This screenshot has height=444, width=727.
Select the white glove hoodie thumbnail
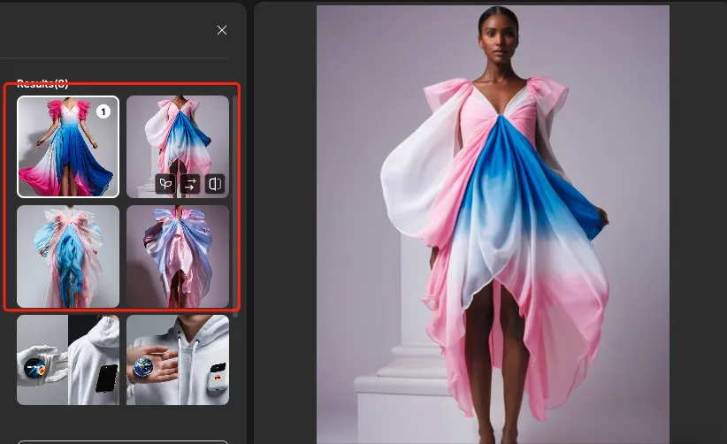[x=67, y=359]
